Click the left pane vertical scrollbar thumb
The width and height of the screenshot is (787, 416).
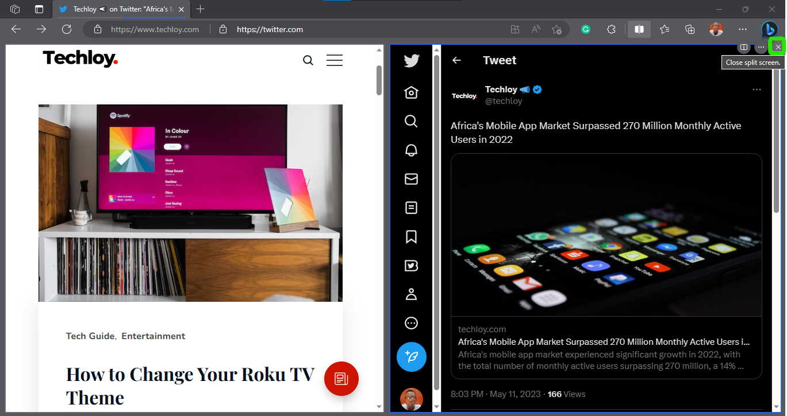tap(379, 80)
